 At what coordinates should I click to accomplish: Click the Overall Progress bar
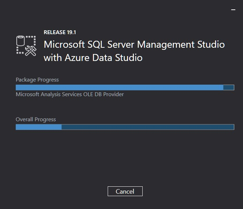125,127
